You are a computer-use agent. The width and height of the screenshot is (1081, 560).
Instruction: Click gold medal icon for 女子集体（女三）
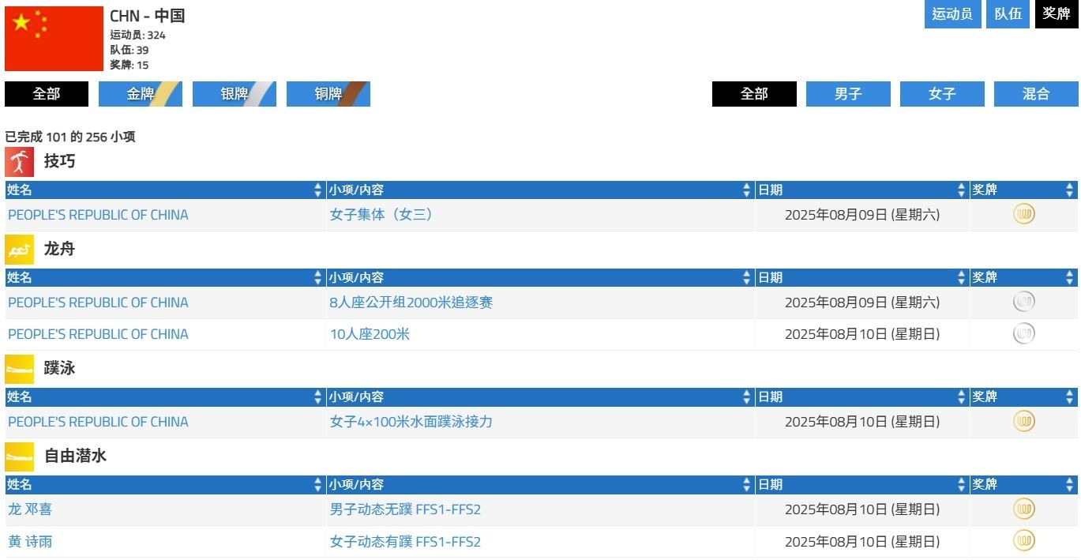[x=1023, y=214]
